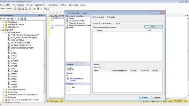Screen dimensions: 189x106
Task: Click 'Conectado. (1/1)' in status bar
Action: click(56, 101)
